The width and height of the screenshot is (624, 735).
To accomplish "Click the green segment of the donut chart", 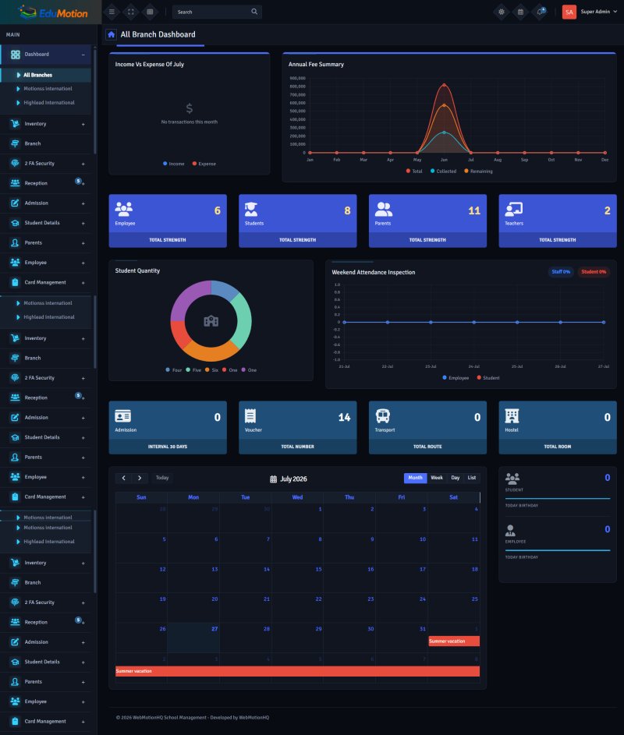I will [x=243, y=322].
